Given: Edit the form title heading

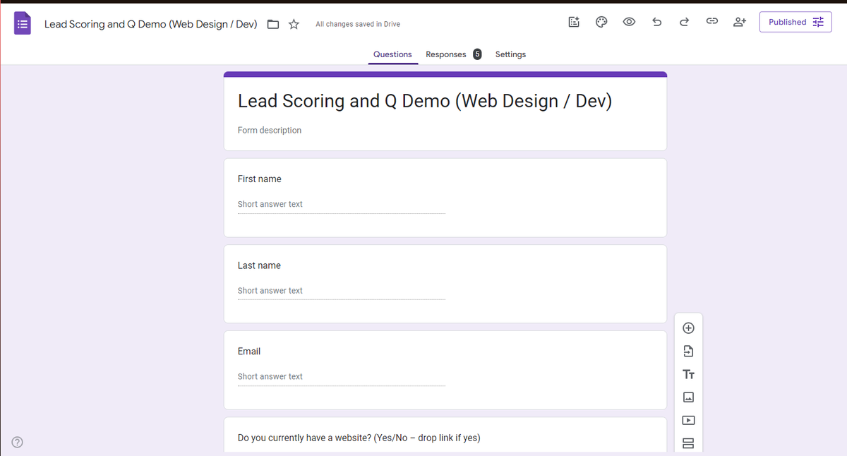Looking at the screenshot, I should 425,101.
